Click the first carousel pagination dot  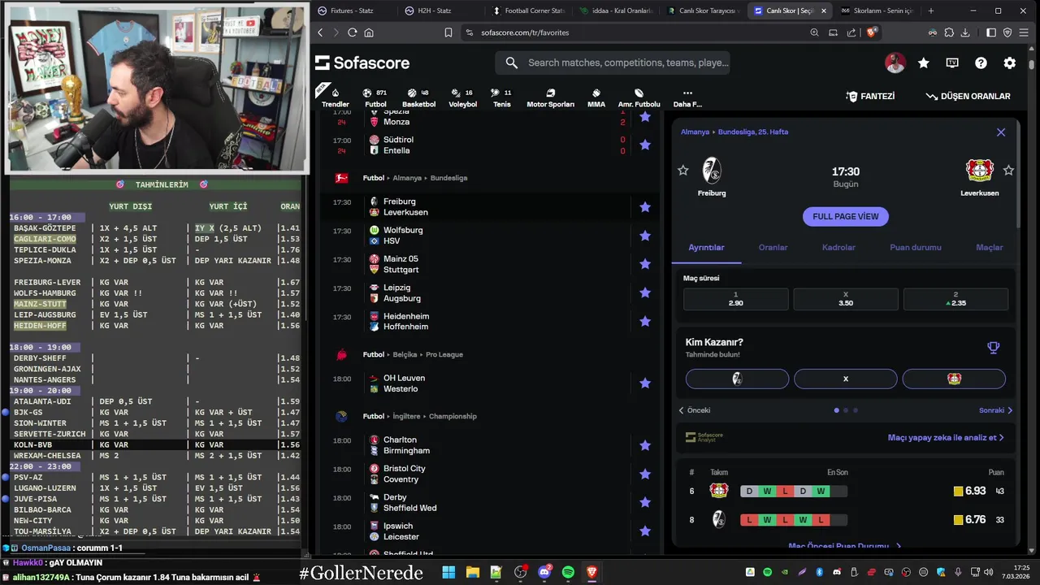837,410
